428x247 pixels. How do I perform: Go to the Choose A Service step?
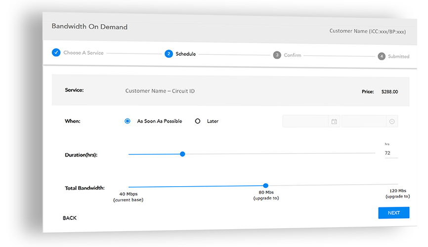(x=84, y=53)
